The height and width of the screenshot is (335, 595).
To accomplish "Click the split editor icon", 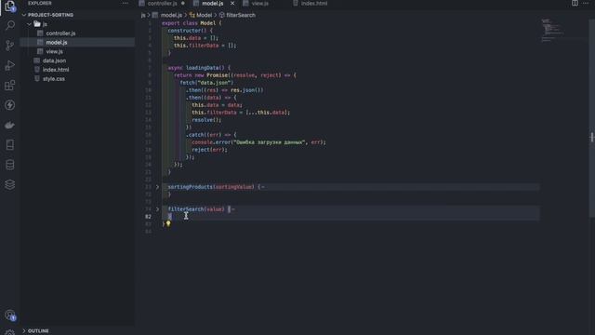I will click(575, 3).
